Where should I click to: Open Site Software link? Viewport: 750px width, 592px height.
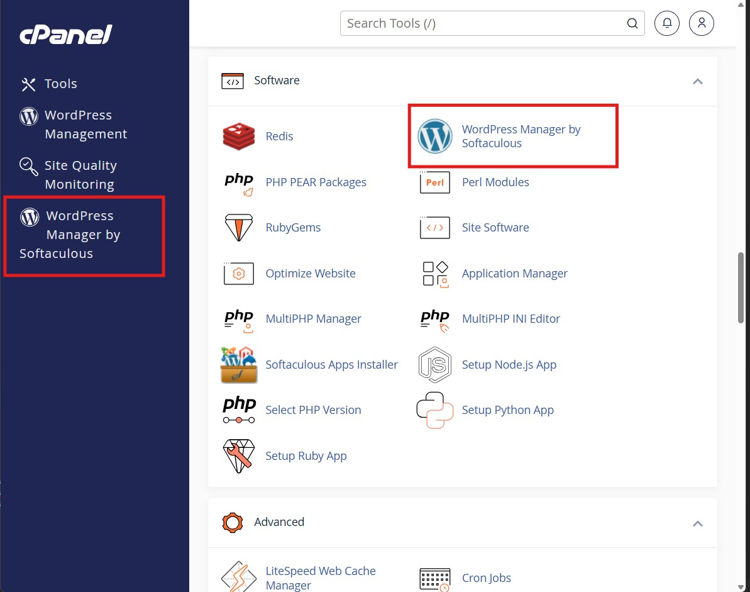point(495,228)
